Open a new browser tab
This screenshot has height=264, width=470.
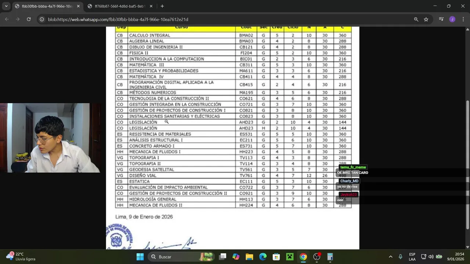tap(162, 6)
